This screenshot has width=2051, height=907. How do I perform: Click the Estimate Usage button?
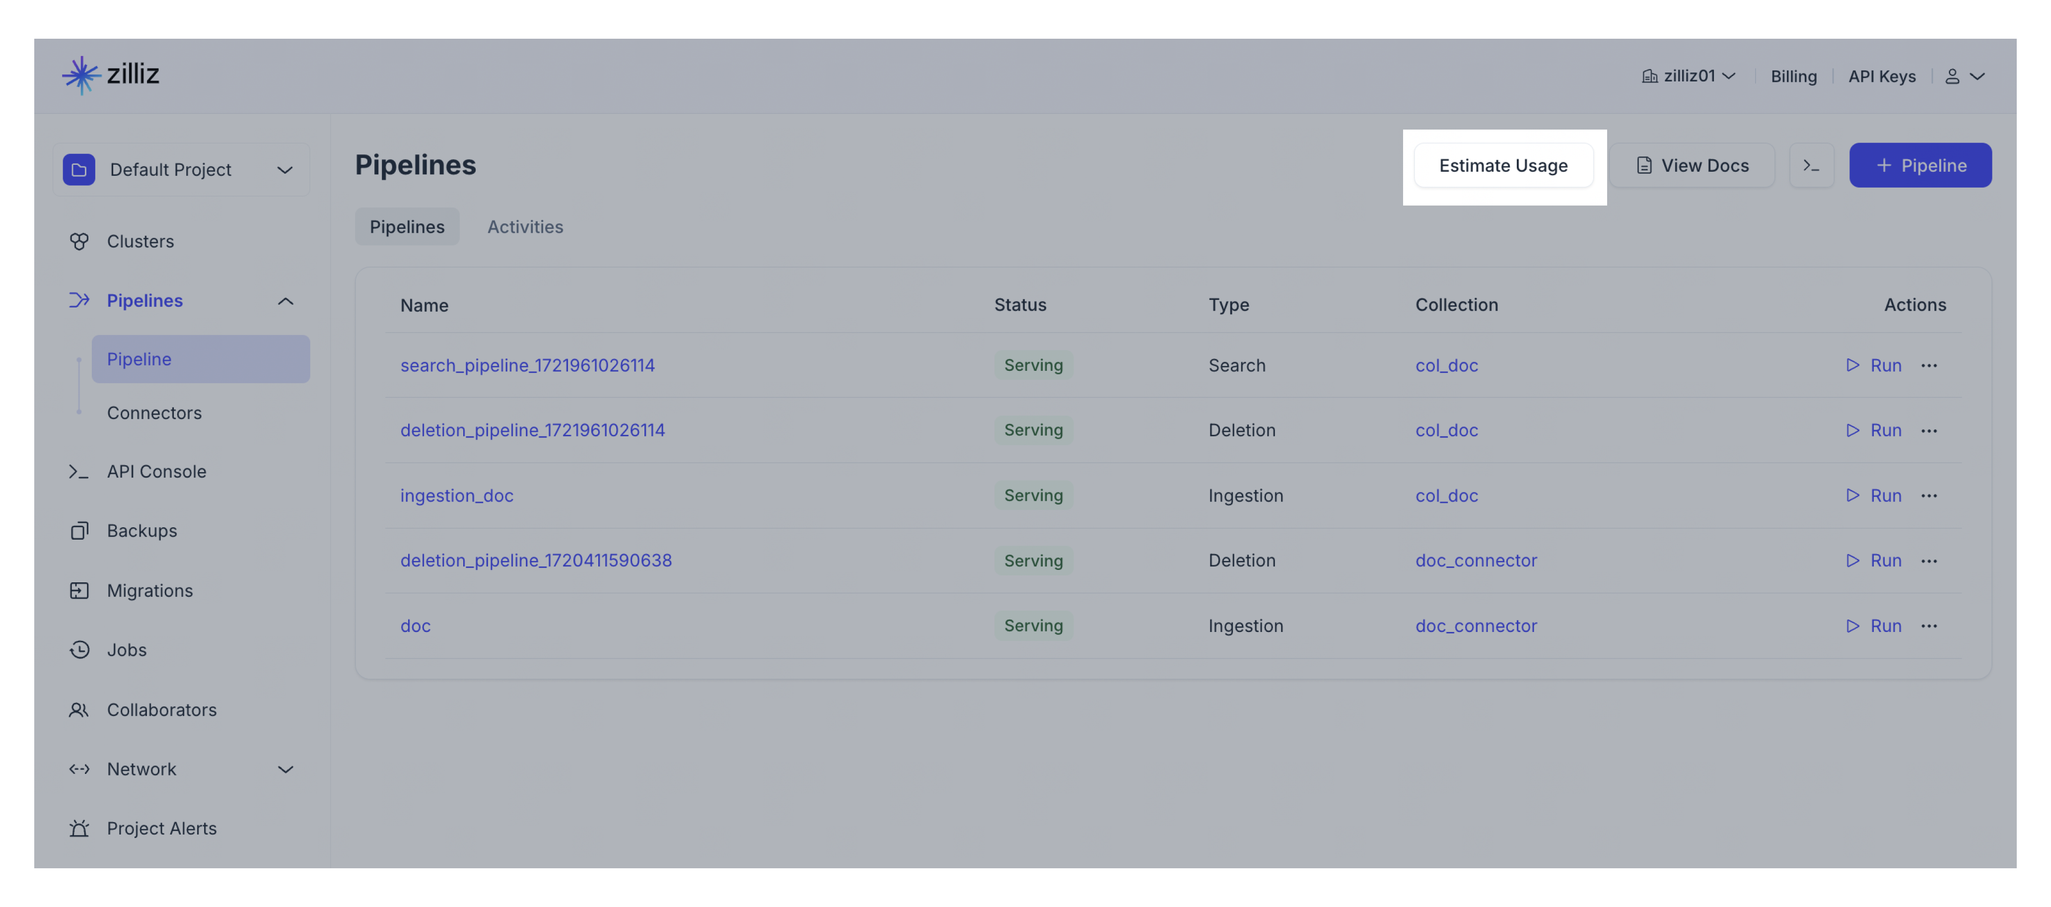click(x=1503, y=166)
